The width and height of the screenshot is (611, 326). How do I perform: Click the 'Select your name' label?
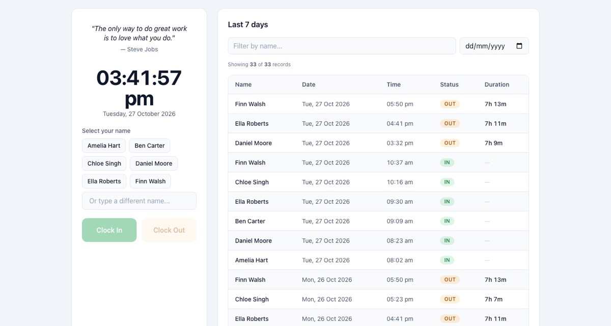point(106,131)
